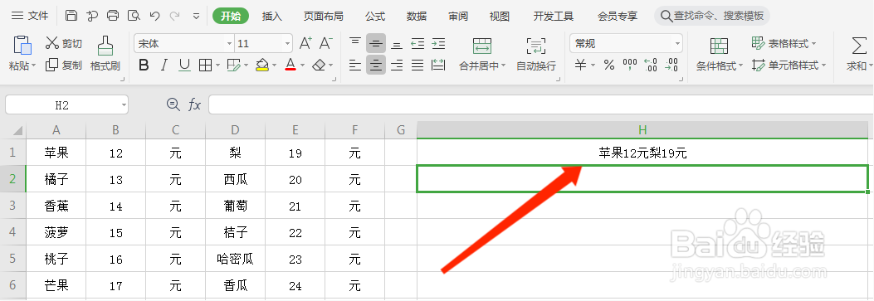Screen dimensions: 874x301
Task: Decrease font size with A- icon
Action: [326, 43]
